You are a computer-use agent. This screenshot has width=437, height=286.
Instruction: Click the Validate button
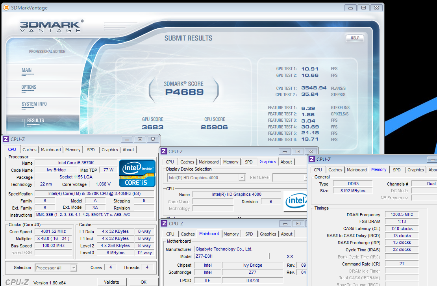click(111, 282)
